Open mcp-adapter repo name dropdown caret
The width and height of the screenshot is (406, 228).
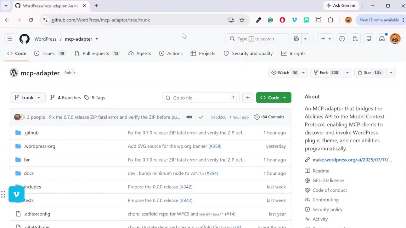[x=97, y=39]
